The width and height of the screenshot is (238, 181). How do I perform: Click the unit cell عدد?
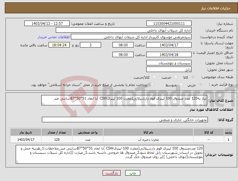tap(88, 140)
